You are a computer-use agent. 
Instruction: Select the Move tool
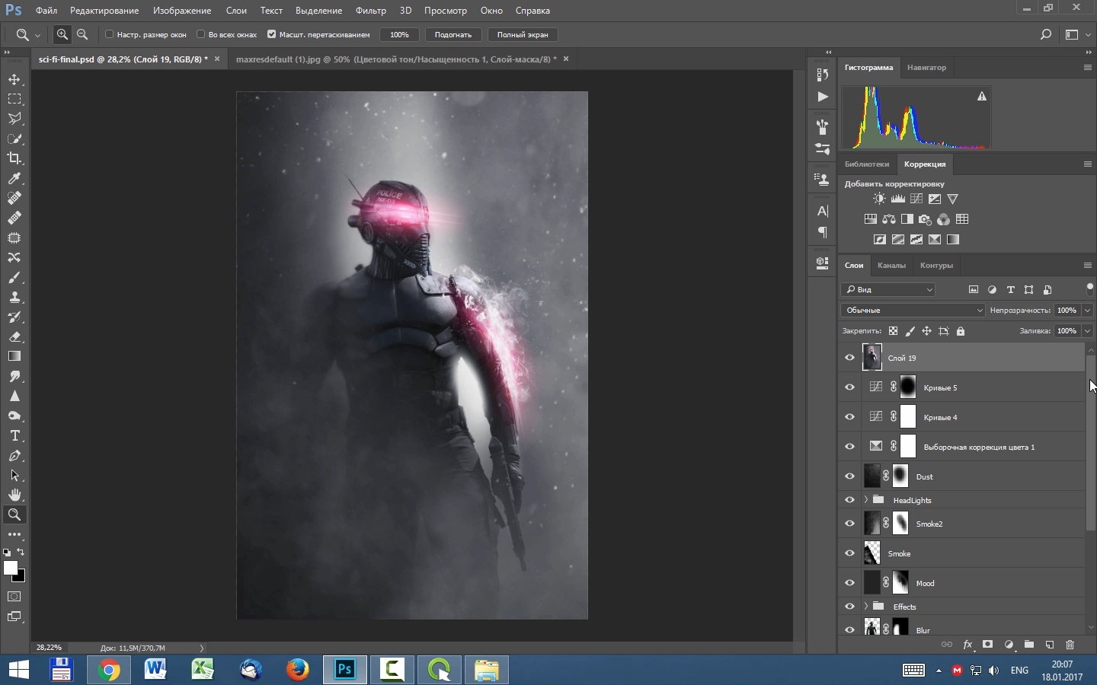point(14,79)
